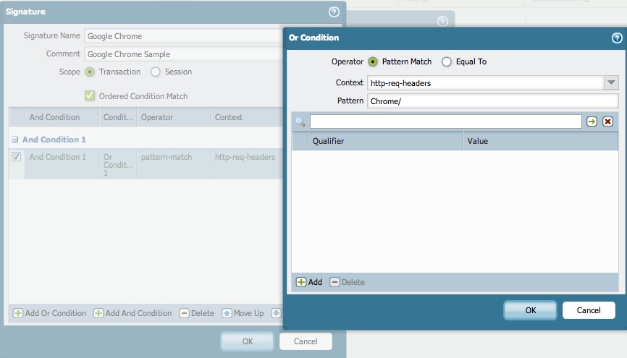Add a qualifier in Or Condition dialog
Screen dimensions: 627x358
[x=309, y=282]
